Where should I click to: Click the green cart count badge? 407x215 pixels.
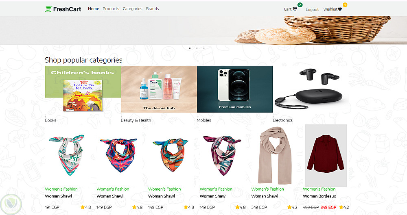click(300, 5)
